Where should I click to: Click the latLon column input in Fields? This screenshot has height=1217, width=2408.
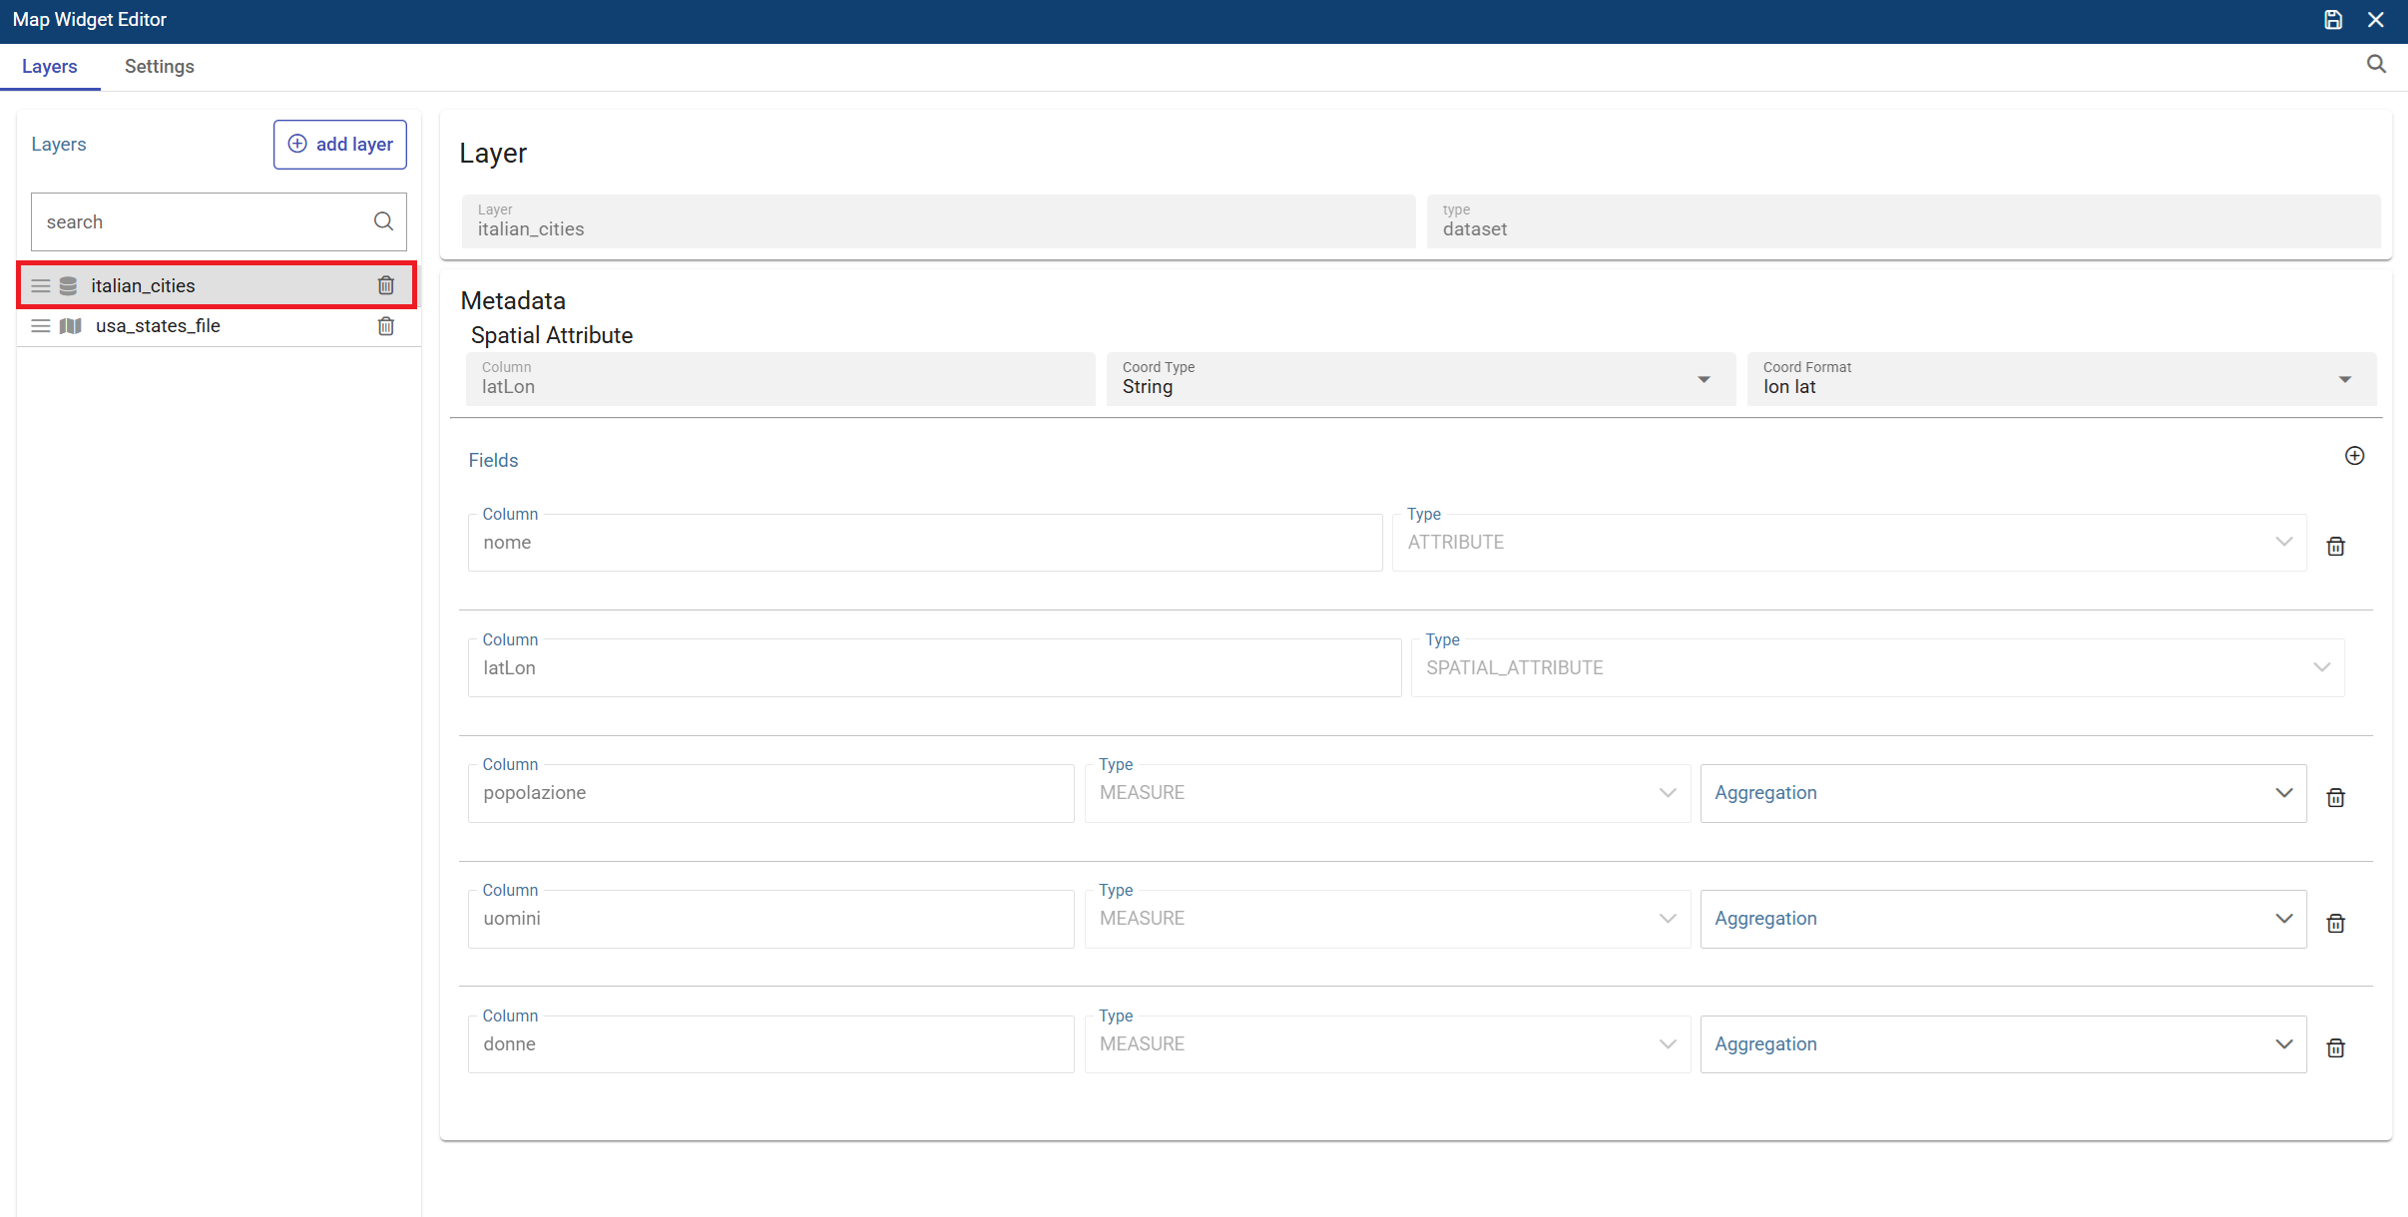point(934,668)
